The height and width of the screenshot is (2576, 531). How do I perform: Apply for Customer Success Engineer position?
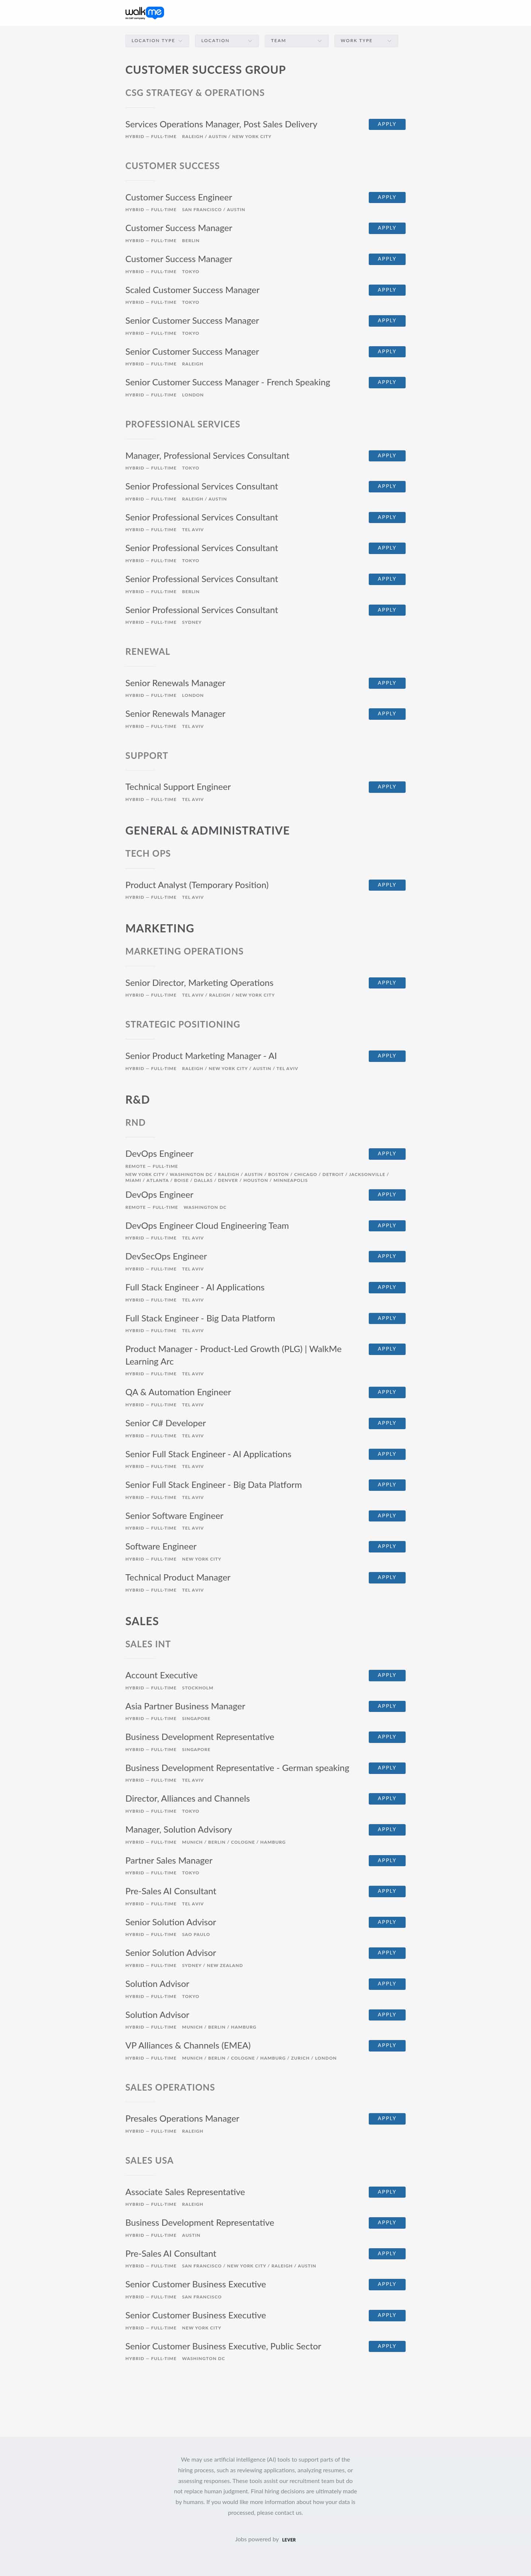(386, 197)
